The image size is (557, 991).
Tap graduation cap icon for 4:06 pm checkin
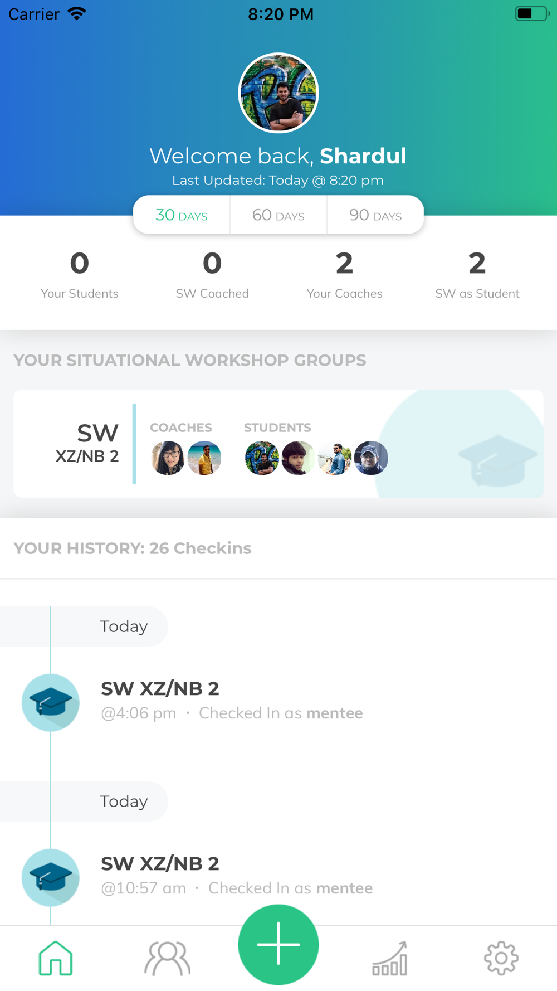(x=50, y=702)
